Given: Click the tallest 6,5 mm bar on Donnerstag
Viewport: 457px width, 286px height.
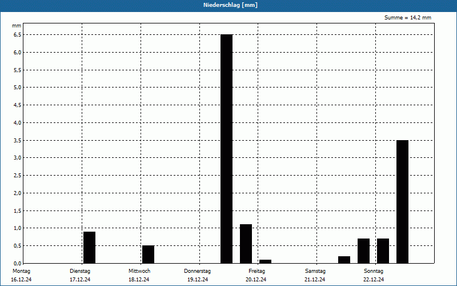Looking at the screenshot, I should 226,149.
